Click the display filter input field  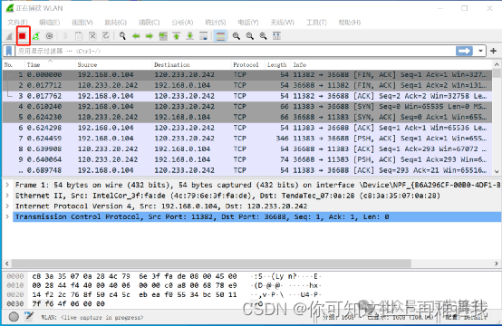pos(236,51)
